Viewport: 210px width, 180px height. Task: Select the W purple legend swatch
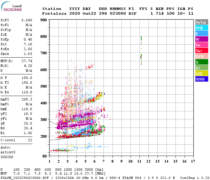(202, 39)
